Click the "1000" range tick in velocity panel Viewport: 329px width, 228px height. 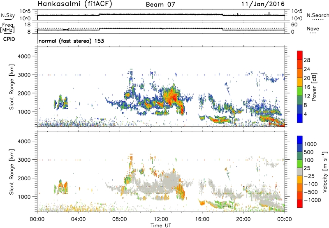pyautogui.click(x=24, y=197)
